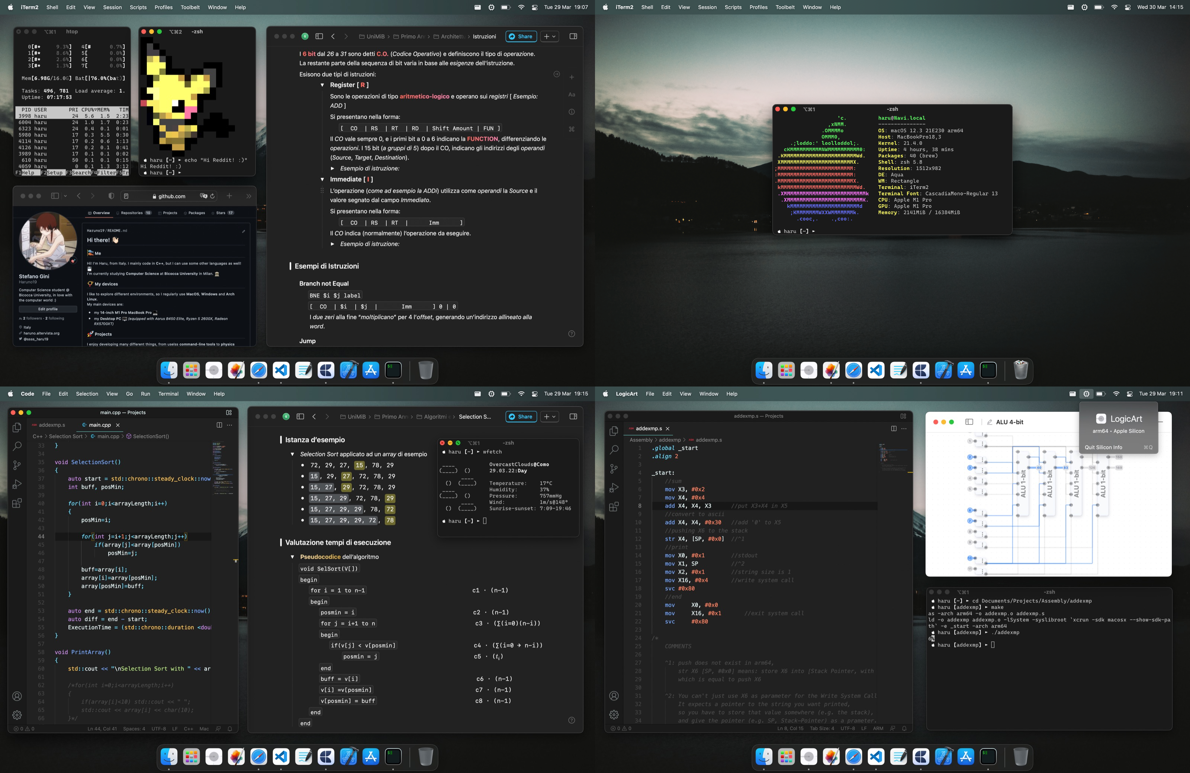Image resolution: width=1190 pixels, height=773 pixels.
Task: Toggle input 10 in the ALU 4-bit circuit
Action: [969, 558]
